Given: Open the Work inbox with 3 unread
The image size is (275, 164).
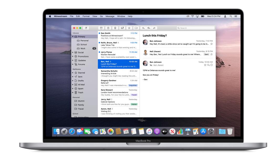Looking at the screenshot, I should coord(85,49).
